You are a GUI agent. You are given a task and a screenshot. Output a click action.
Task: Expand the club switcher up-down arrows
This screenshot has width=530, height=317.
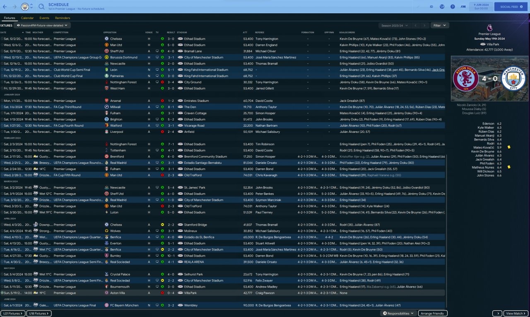pos(31,7)
